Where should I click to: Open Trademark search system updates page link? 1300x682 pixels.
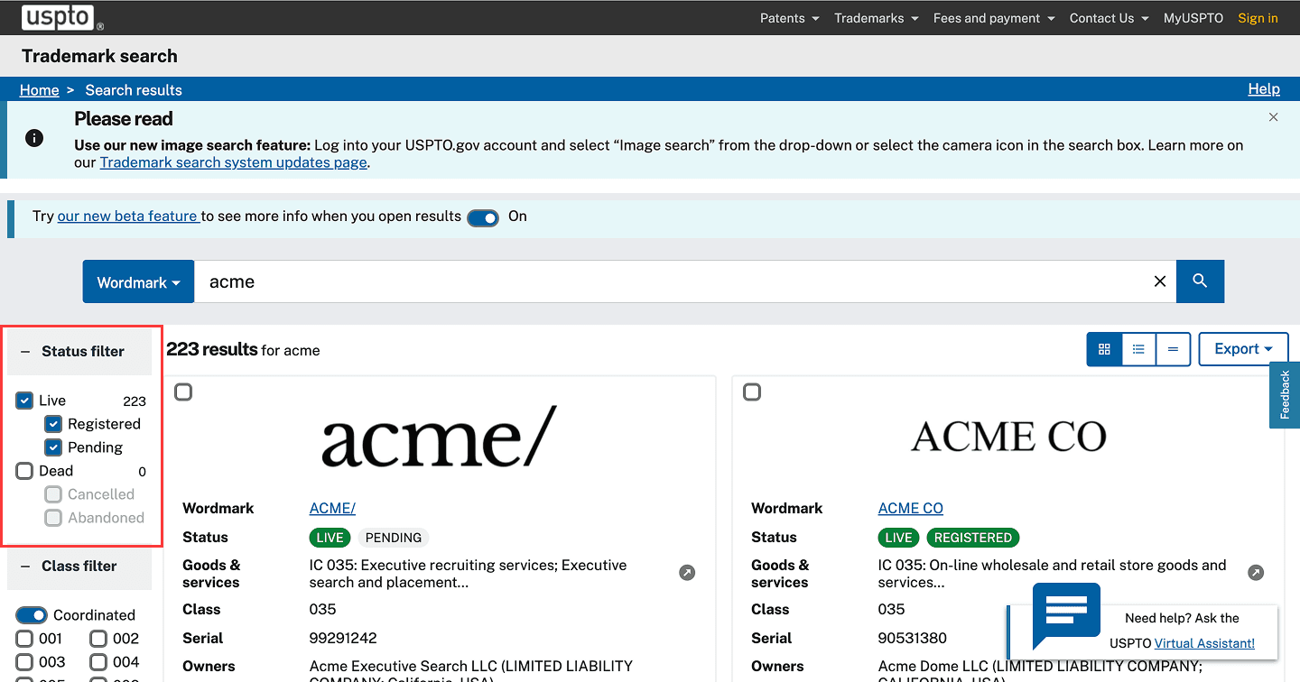234,162
